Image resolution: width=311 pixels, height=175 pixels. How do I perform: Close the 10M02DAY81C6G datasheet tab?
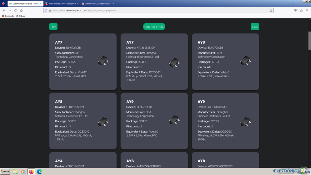(114, 3)
